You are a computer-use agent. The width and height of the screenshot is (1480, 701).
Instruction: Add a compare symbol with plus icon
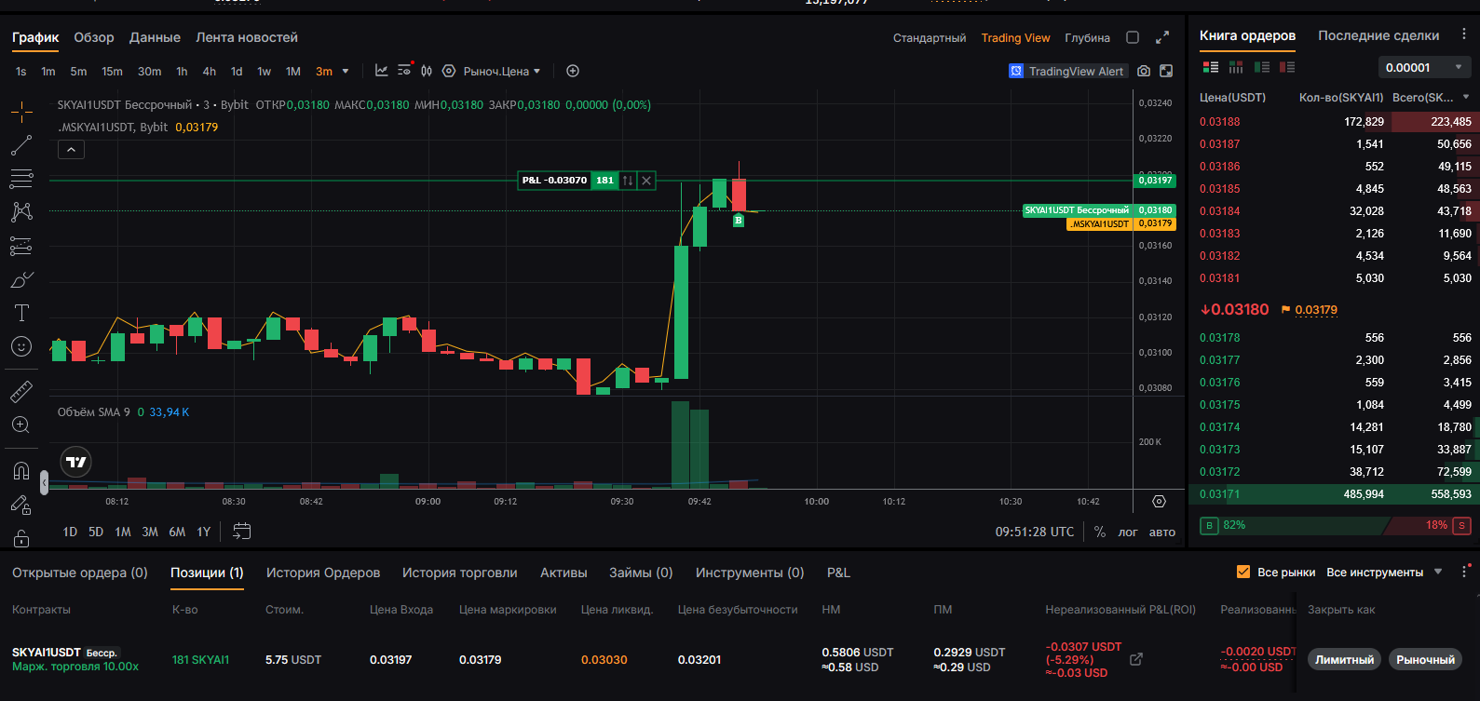click(x=573, y=71)
